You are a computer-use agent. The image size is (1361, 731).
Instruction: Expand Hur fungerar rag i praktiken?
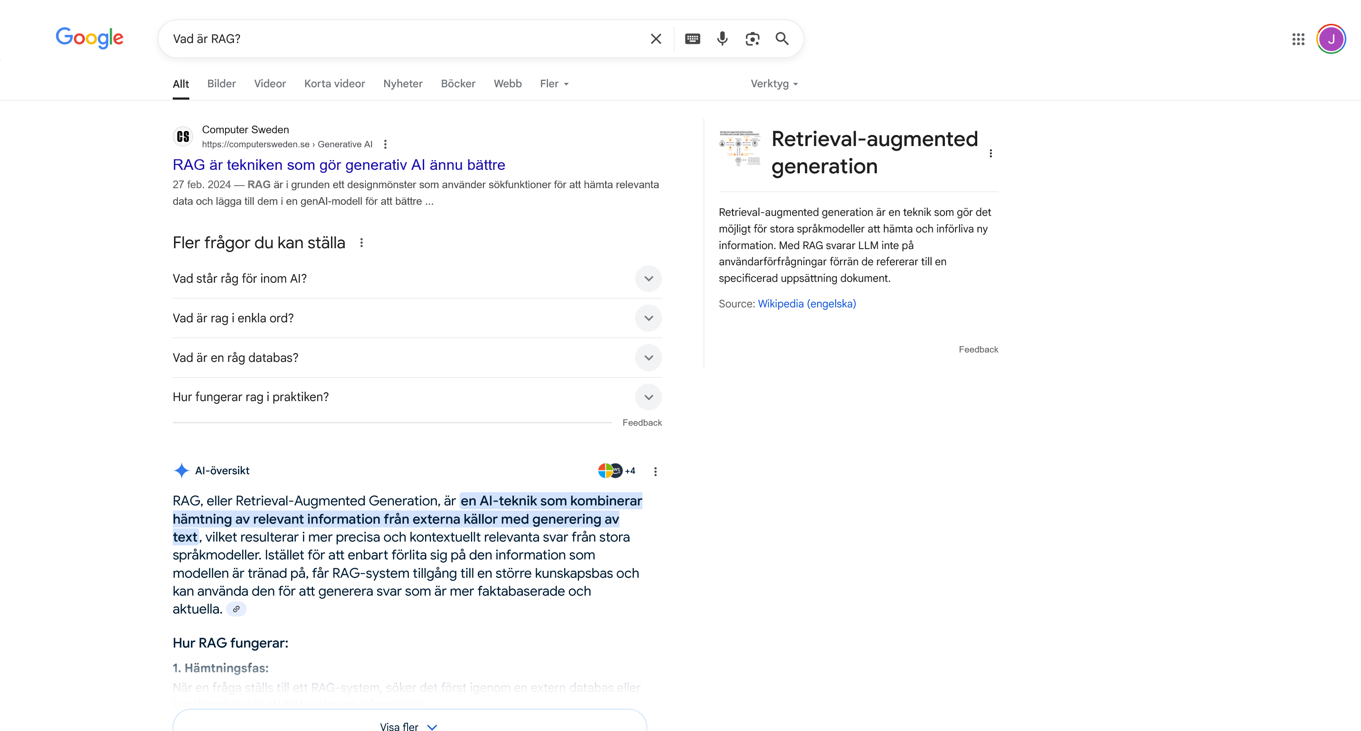pyautogui.click(x=648, y=397)
